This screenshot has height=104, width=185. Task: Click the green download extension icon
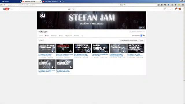tap(179, 5)
